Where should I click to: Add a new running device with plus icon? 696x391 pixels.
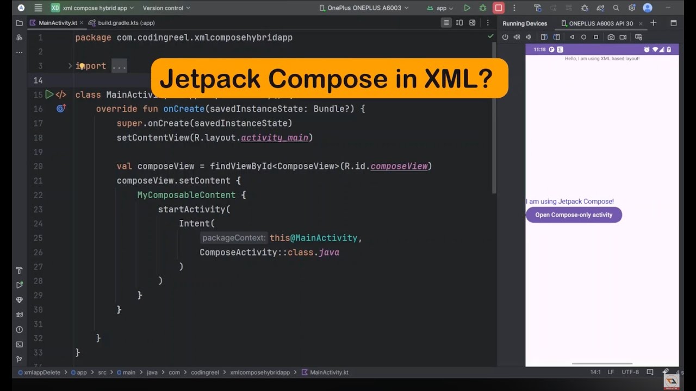[654, 23]
